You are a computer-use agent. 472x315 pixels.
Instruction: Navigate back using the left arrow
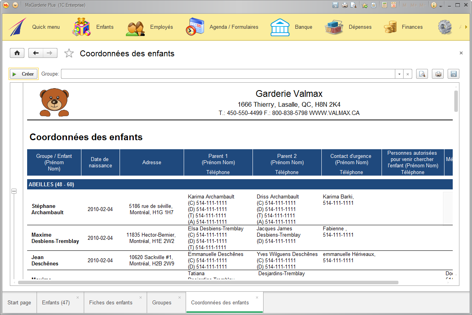35,52
